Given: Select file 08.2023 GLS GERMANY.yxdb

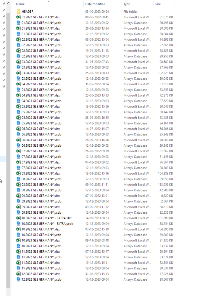Looking at the screenshot, I should [41, 190].
